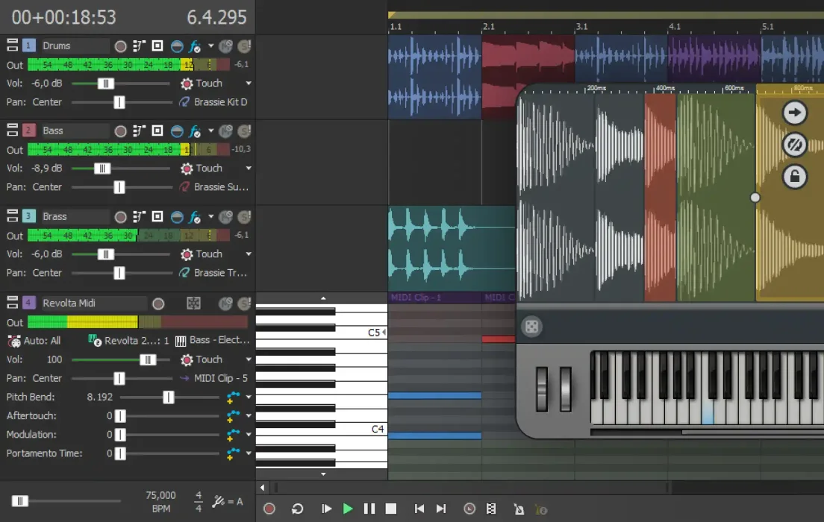The image size is (824, 522).
Task: Mute the Drums track
Action: (x=226, y=46)
